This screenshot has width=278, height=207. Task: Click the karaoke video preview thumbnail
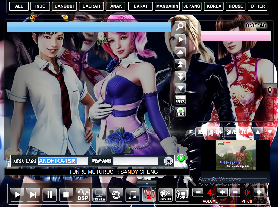(236, 156)
